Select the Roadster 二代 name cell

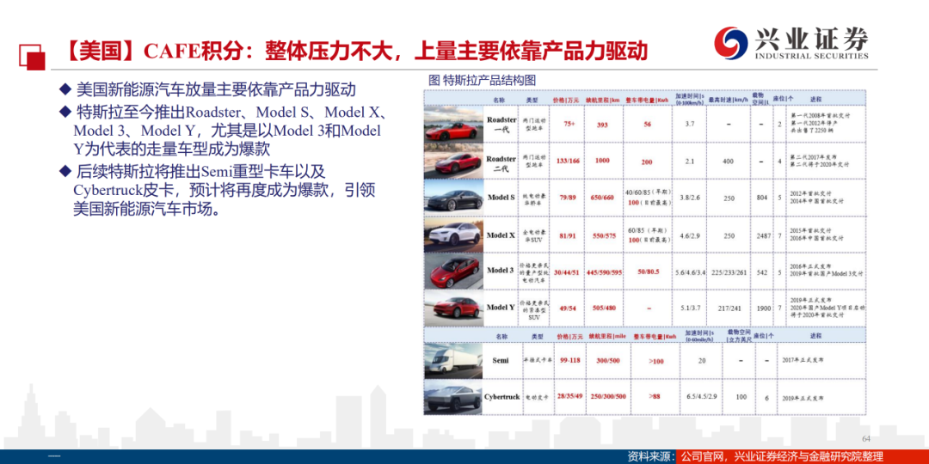(501, 162)
